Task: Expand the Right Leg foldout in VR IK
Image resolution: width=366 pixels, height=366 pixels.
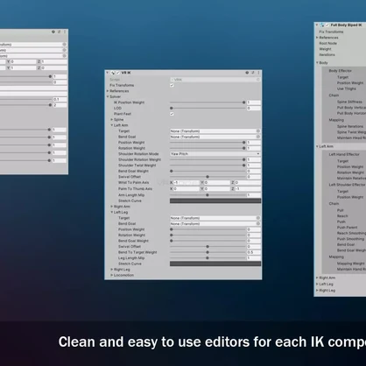Action: (111, 270)
